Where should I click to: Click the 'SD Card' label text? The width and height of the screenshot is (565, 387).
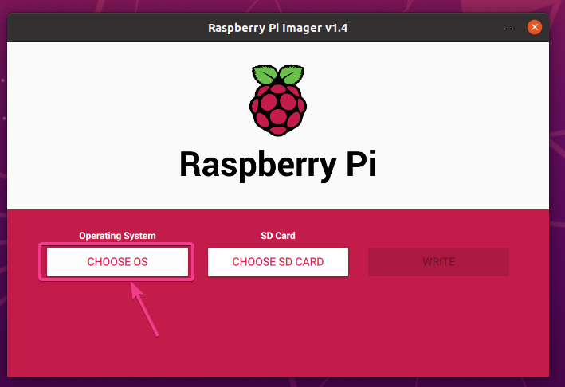[278, 236]
